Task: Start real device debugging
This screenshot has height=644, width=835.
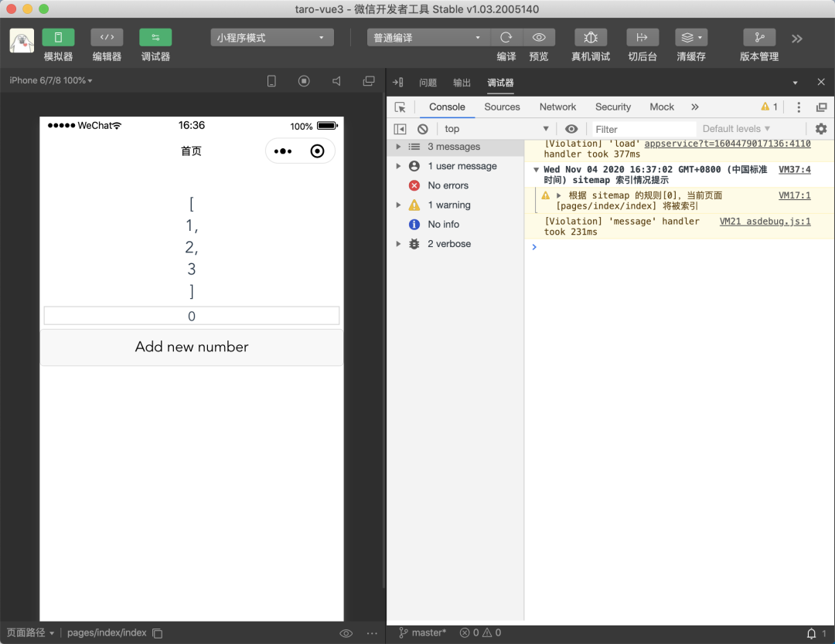Action: (591, 37)
